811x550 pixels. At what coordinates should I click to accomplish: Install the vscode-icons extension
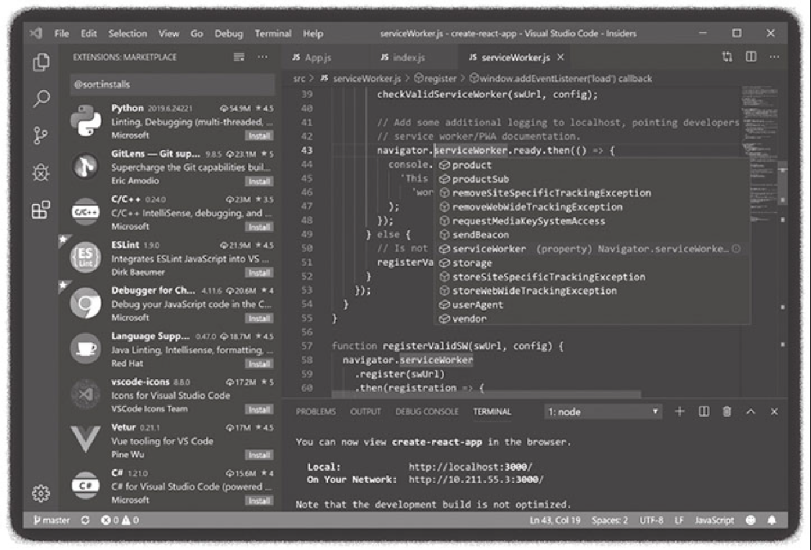[x=259, y=409]
